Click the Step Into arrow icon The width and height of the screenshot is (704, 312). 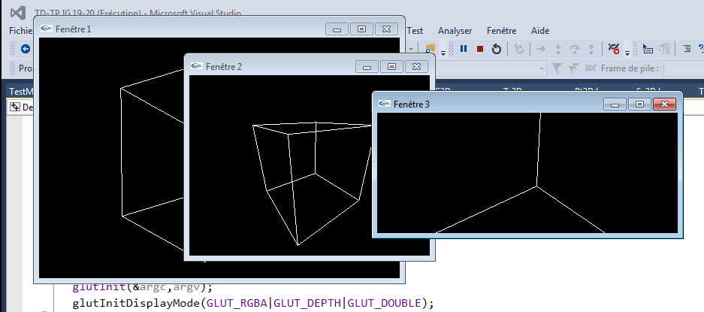(557, 49)
